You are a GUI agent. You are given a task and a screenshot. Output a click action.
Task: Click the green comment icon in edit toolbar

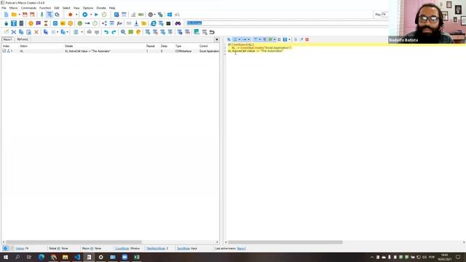point(131,32)
